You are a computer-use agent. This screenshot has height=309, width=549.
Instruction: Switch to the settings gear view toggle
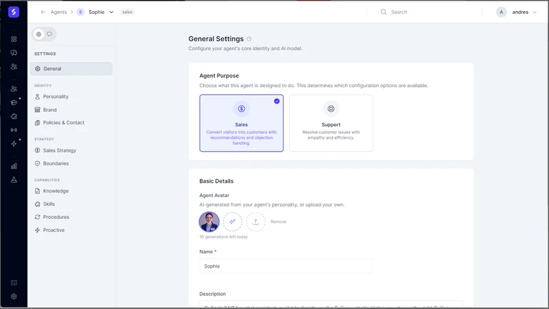tap(39, 34)
